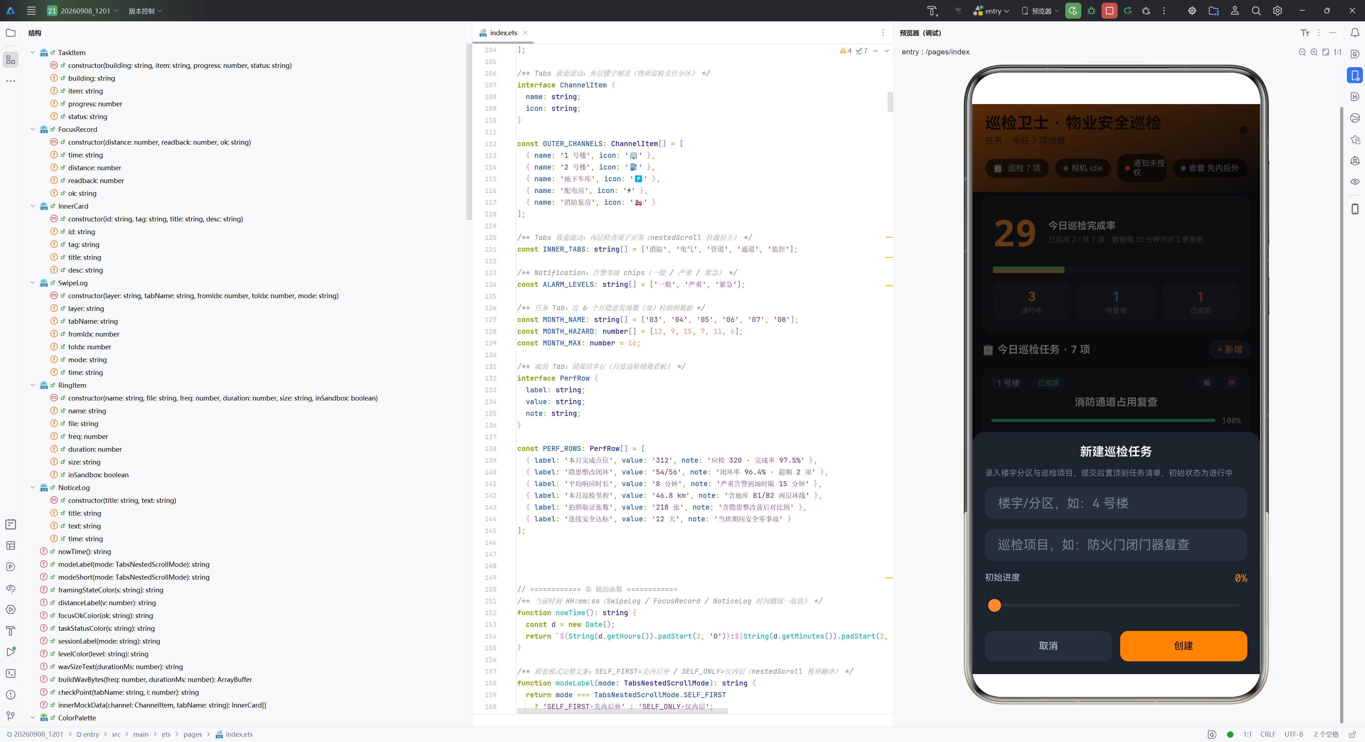Click the editor vertical scrollbar thumb
Image resolution: width=1365 pixels, height=742 pixels.
890,102
